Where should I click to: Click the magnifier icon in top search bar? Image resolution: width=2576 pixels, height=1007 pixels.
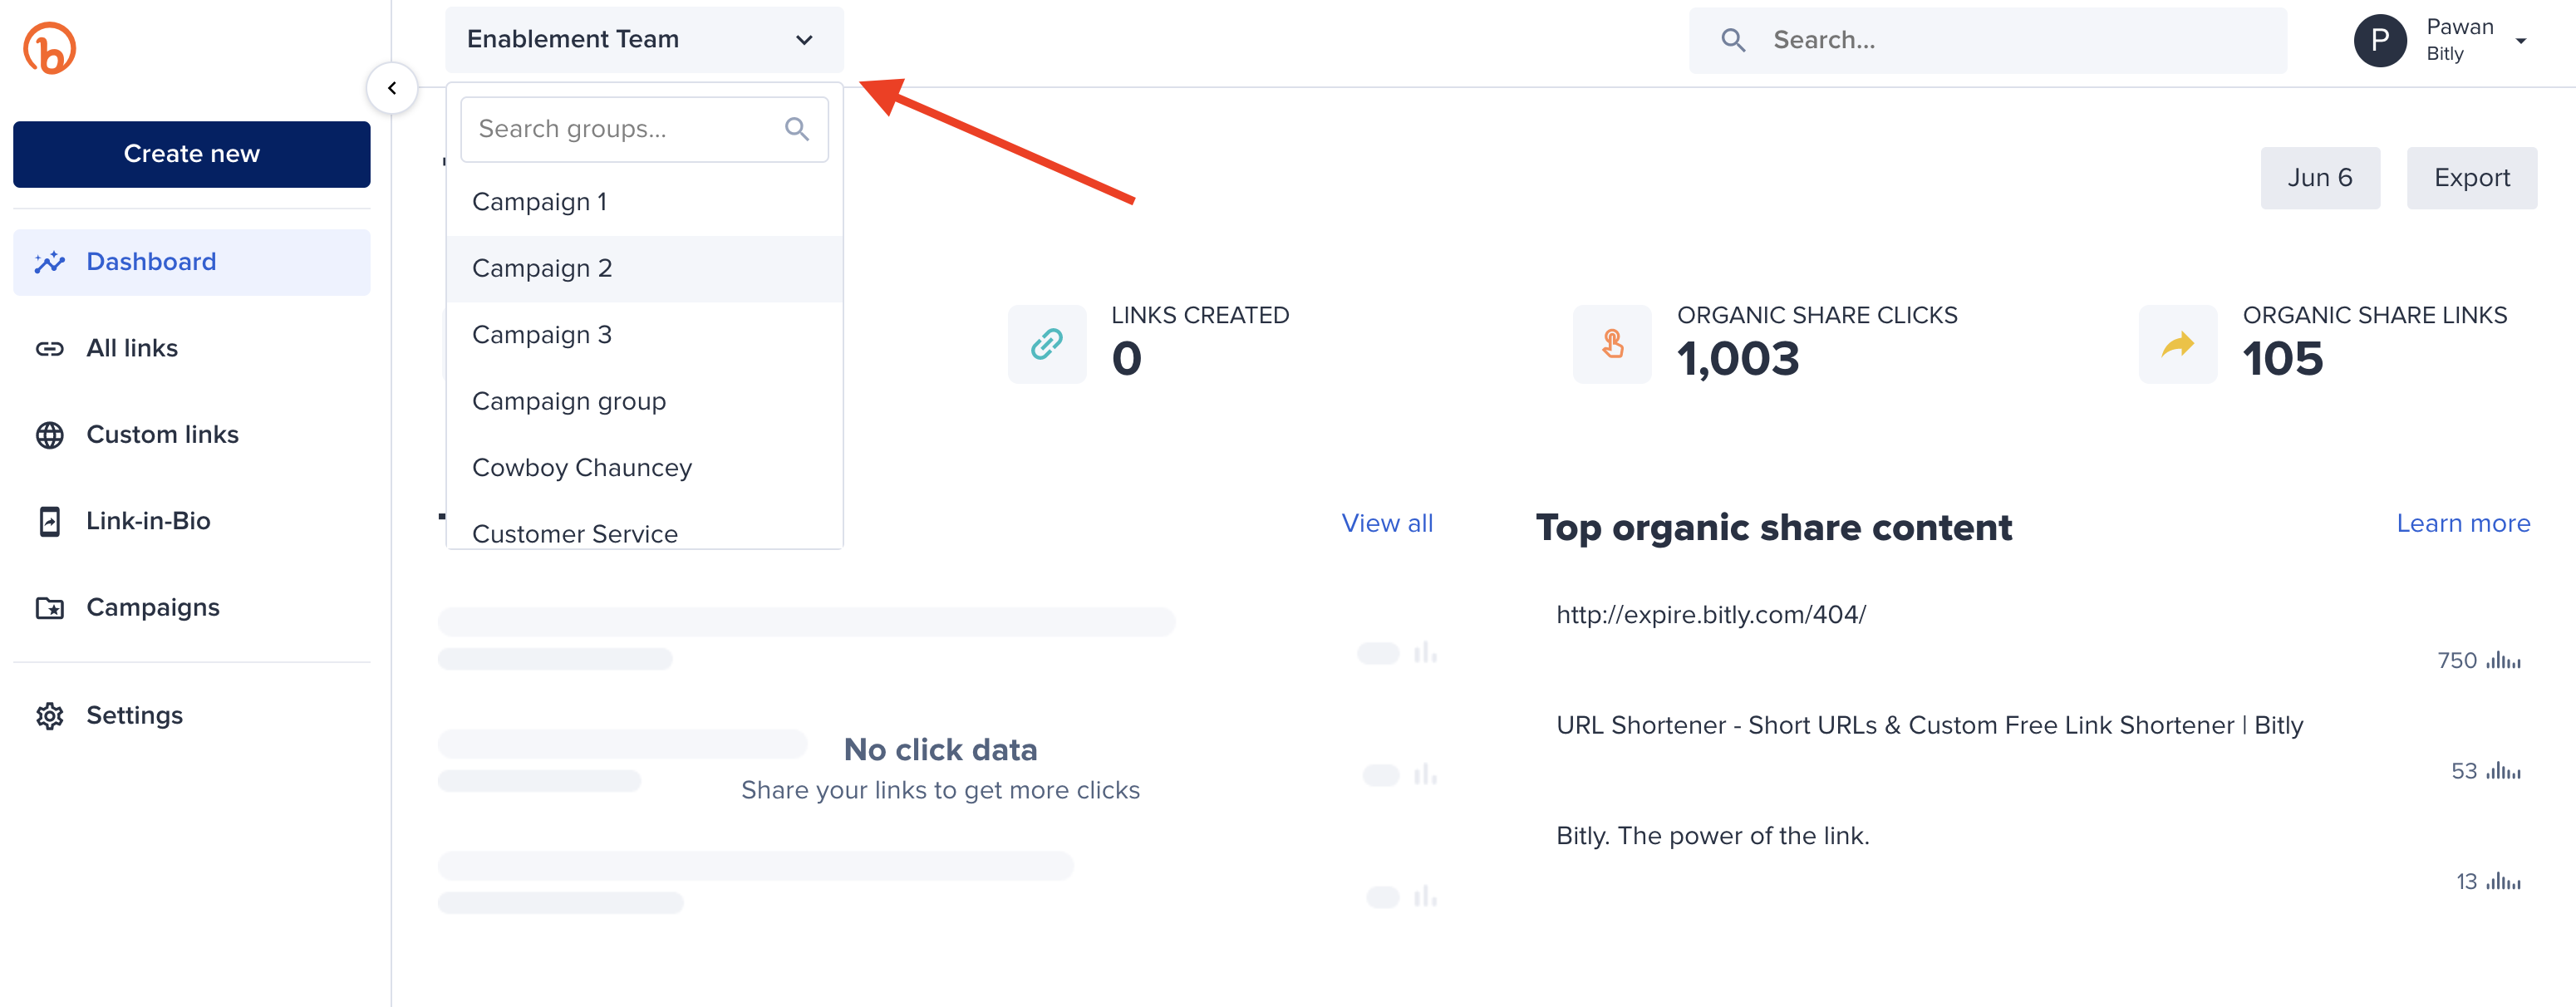(x=1733, y=40)
